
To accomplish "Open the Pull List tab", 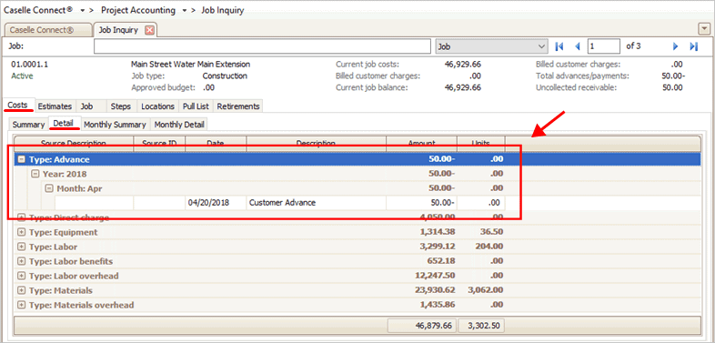I will [196, 106].
